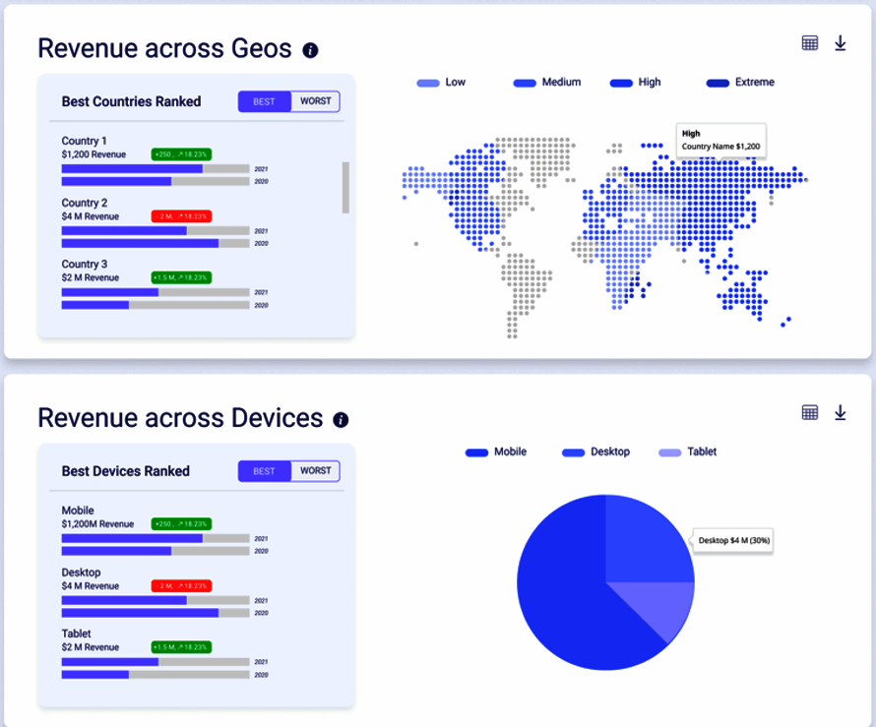The height and width of the screenshot is (727, 876).
Task: Download the Revenue across Geos data
Action: pos(840,43)
